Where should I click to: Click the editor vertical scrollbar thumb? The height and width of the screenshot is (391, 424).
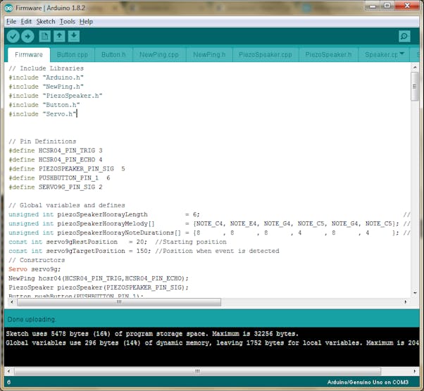point(415,86)
